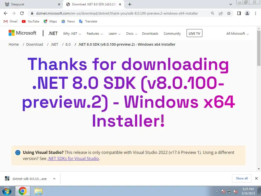Click the share page icon in address bar
This screenshot has height=196, width=261.
[221, 13]
